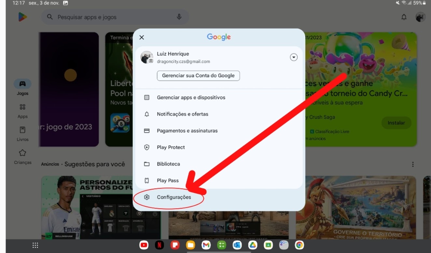Open Biblioteca entry
431x253 pixels.
pyautogui.click(x=219, y=164)
